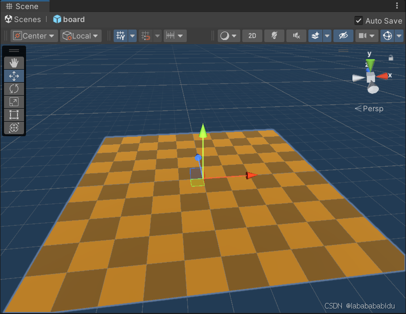Select the Scale tool

click(x=14, y=102)
